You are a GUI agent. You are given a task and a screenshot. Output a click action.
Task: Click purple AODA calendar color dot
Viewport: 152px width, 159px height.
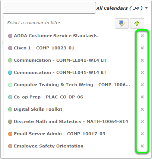coord(10,36)
